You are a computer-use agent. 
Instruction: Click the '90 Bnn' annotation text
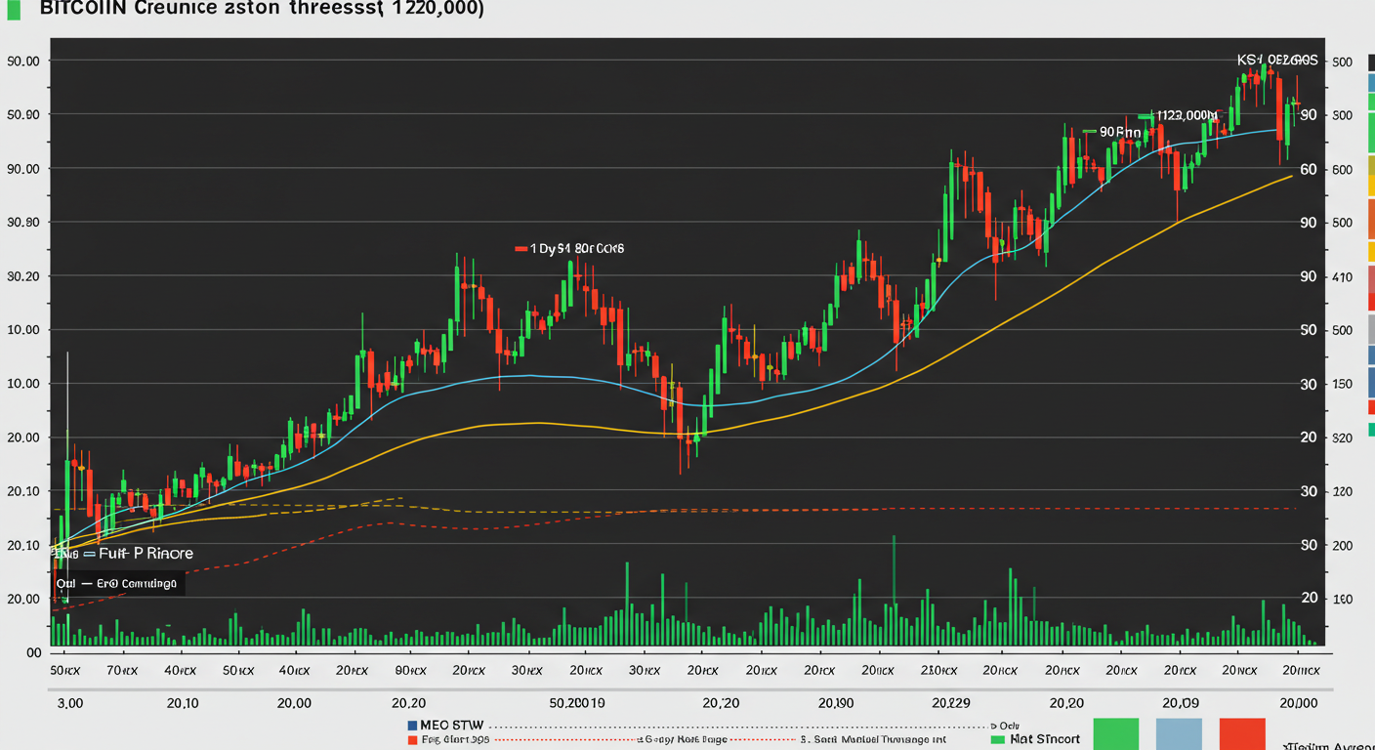[1119, 131]
